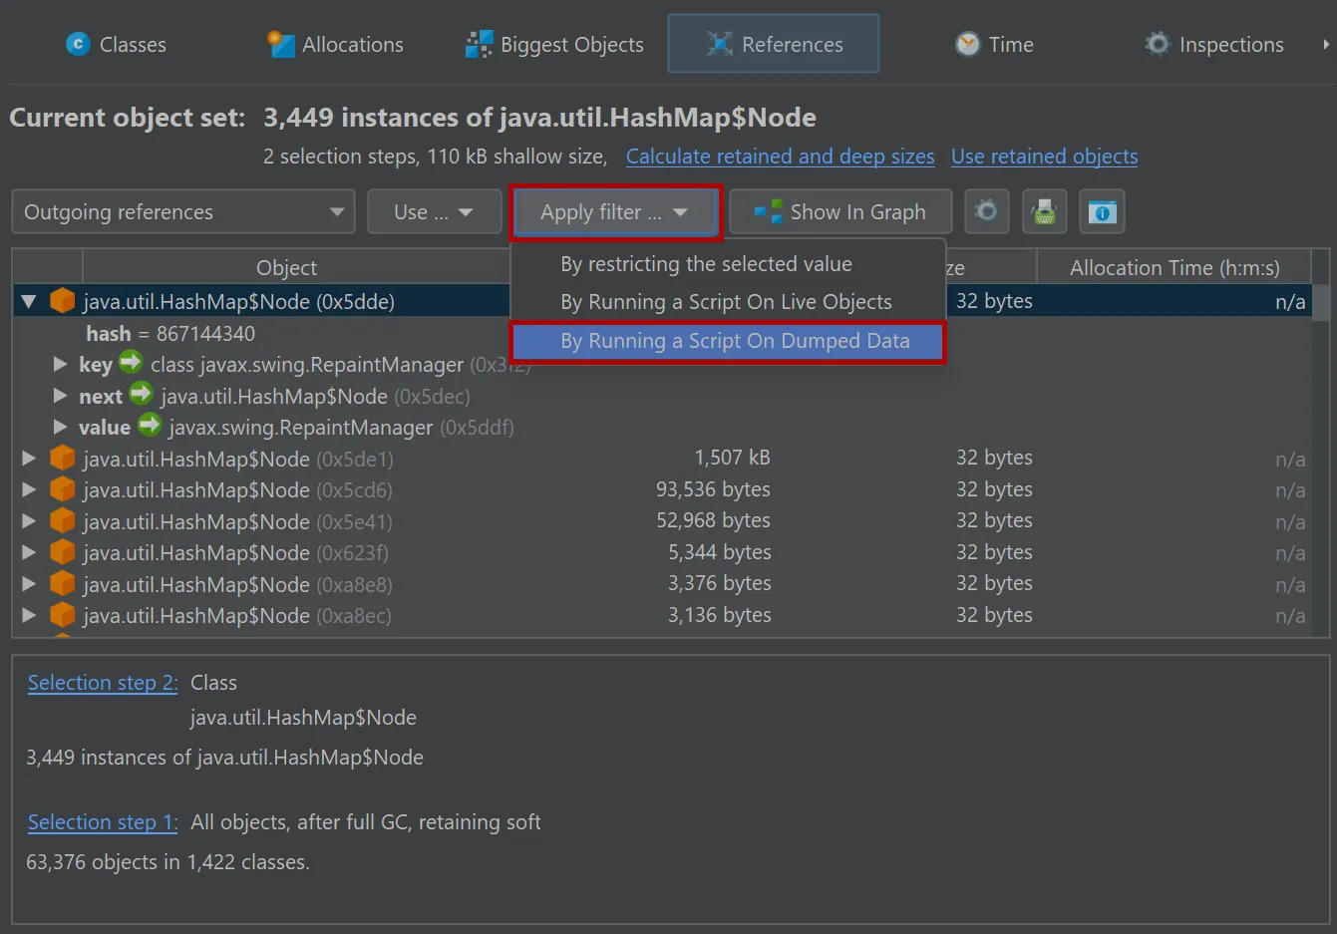Screen dimensions: 1337x934
Task: Click the Use retained objects link
Action: (1044, 156)
